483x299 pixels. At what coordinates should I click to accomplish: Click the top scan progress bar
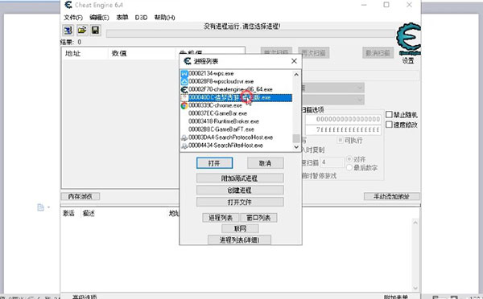coord(250,34)
